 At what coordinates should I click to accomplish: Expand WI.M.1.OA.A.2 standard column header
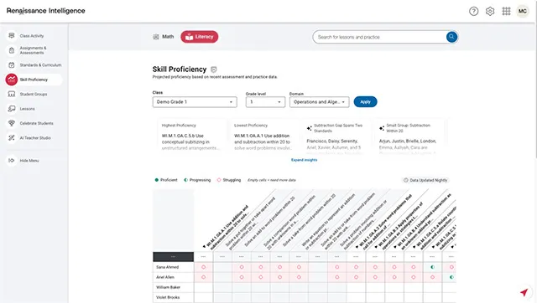pyautogui.click(x=357, y=246)
